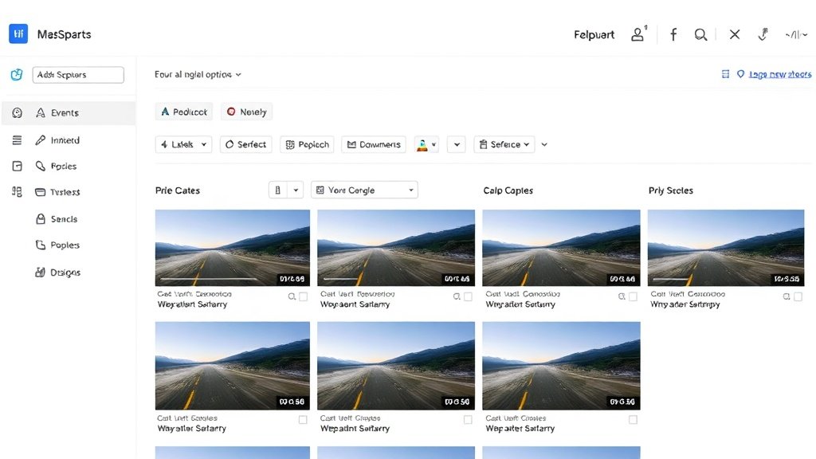Click the shield icon beside Adds Scpters field

click(17, 74)
